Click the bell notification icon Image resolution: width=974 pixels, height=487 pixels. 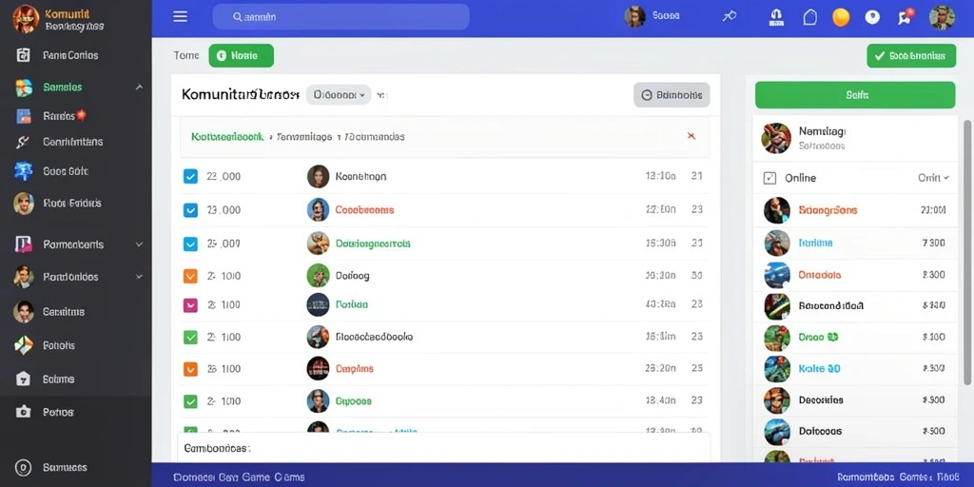[x=810, y=17]
